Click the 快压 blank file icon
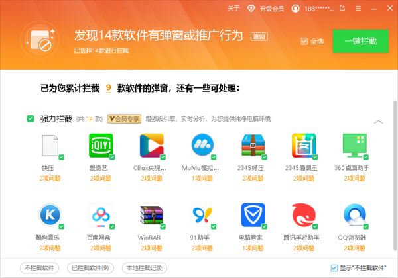398x278 pixels. tap(50, 146)
